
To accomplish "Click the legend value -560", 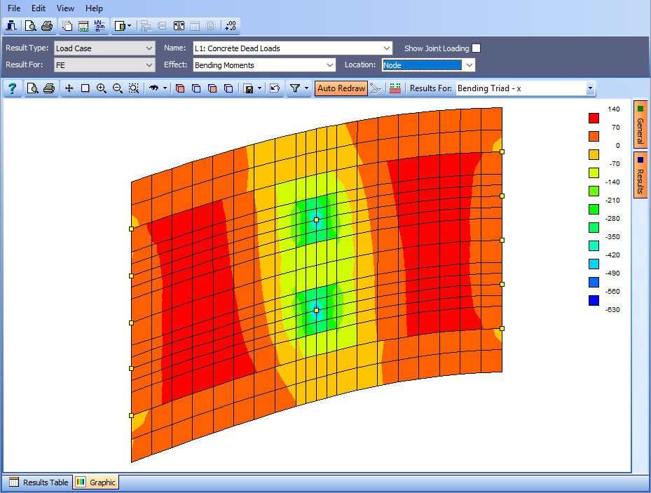I will (x=612, y=292).
